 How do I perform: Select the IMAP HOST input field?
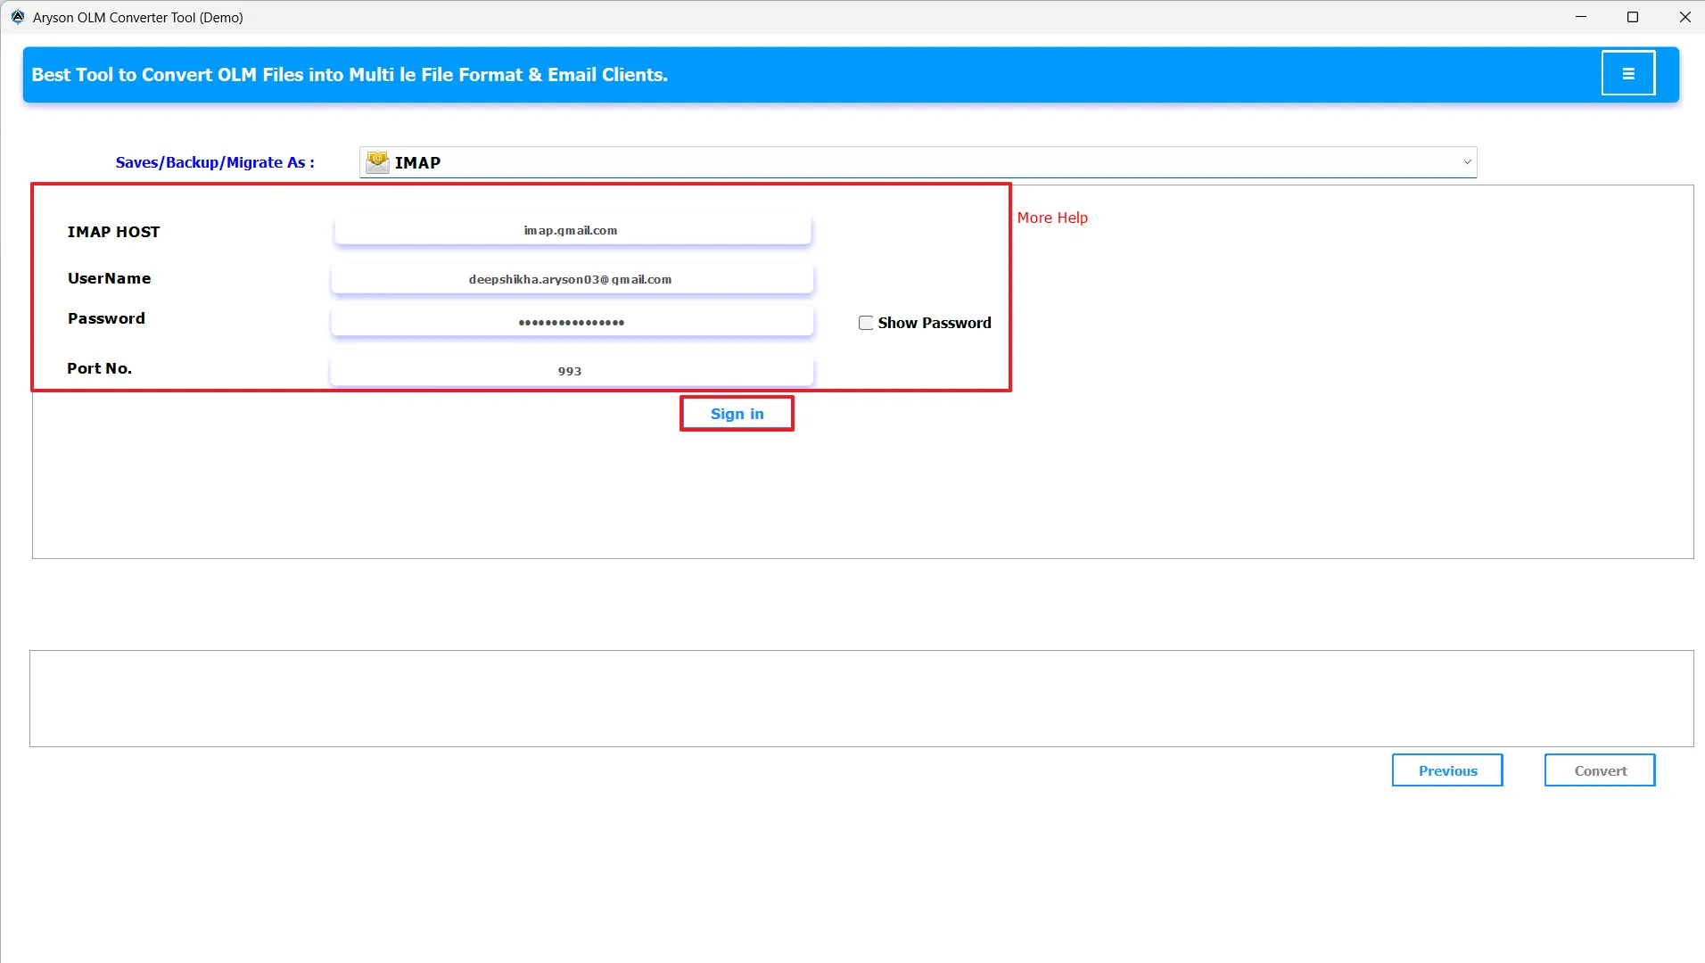click(572, 229)
